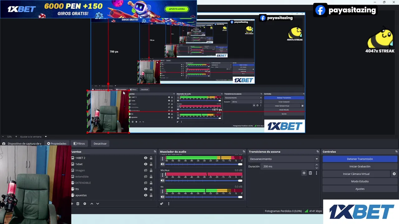Mute the Mic/Aux channel
Image resolution: width=399 pixels, height=224 pixels.
162,180
